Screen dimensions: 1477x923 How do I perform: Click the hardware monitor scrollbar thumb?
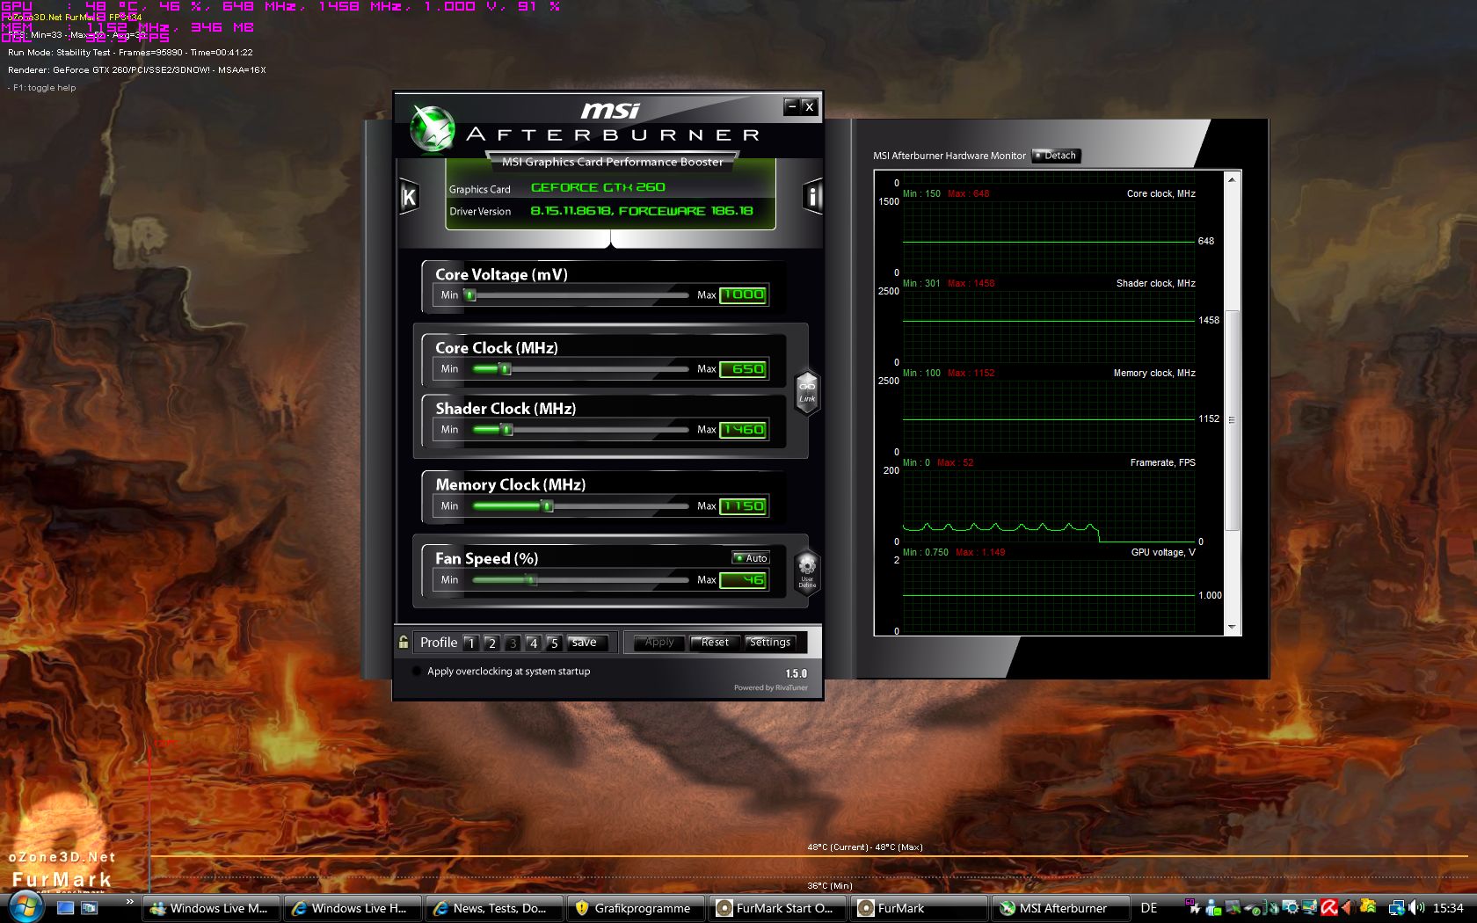(1232, 419)
